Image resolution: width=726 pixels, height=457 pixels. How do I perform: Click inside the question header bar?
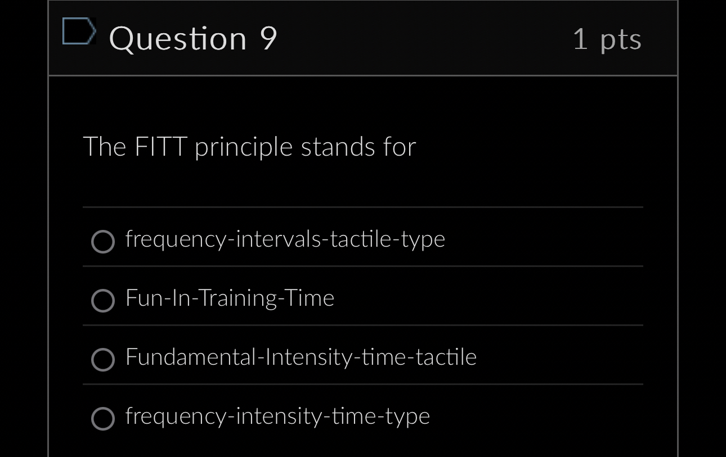(x=363, y=38)
